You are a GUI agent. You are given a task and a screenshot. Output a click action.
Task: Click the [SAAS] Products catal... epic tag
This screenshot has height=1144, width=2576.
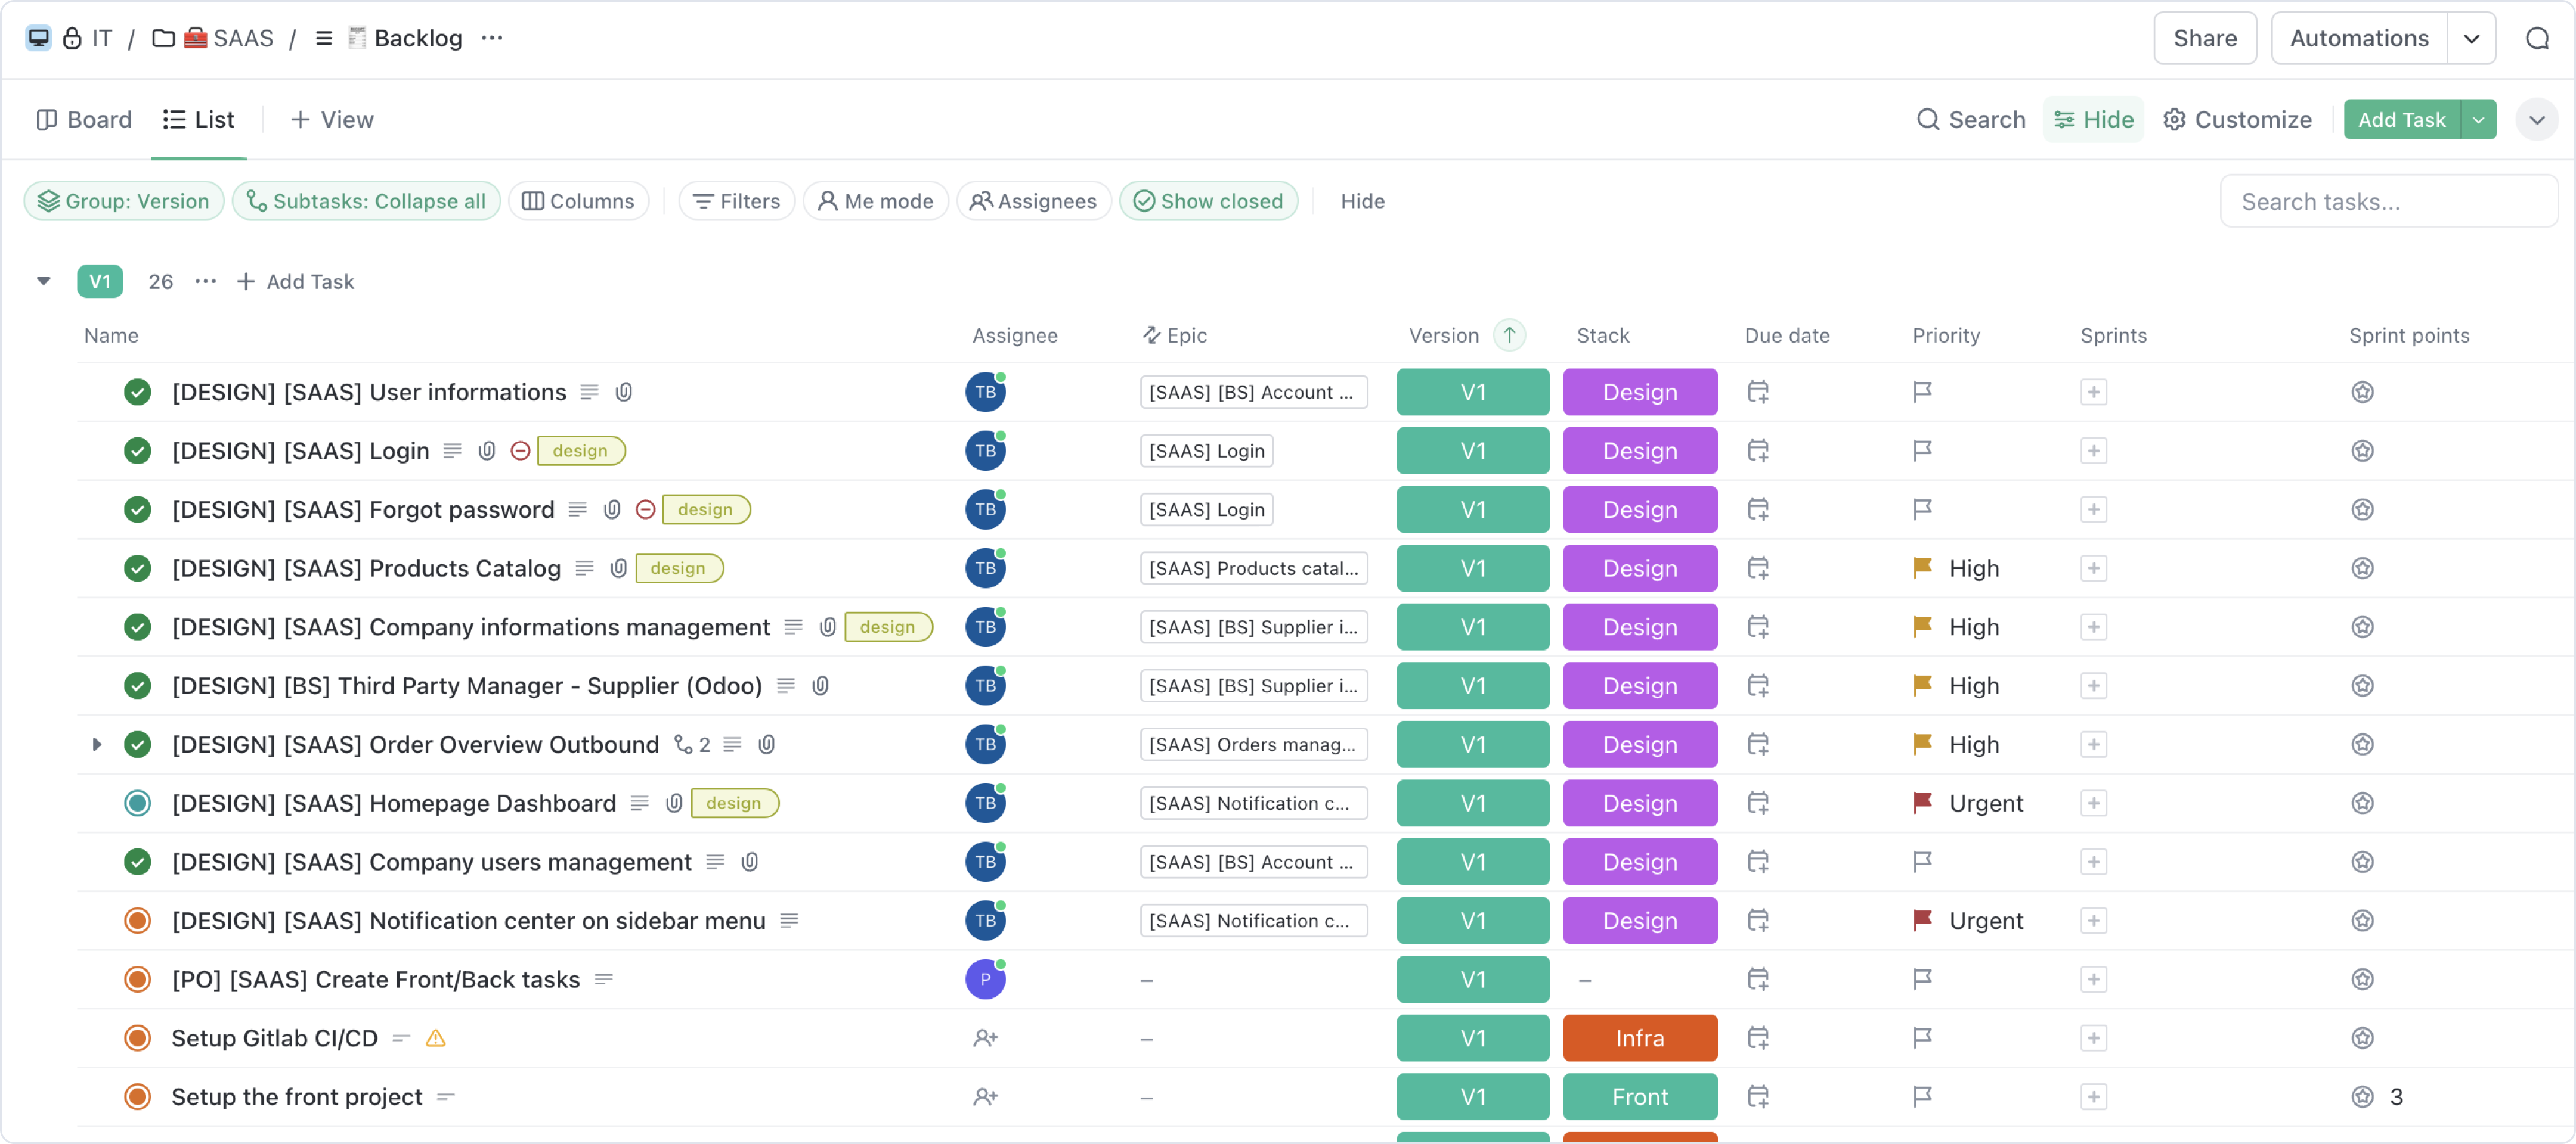1253,568
